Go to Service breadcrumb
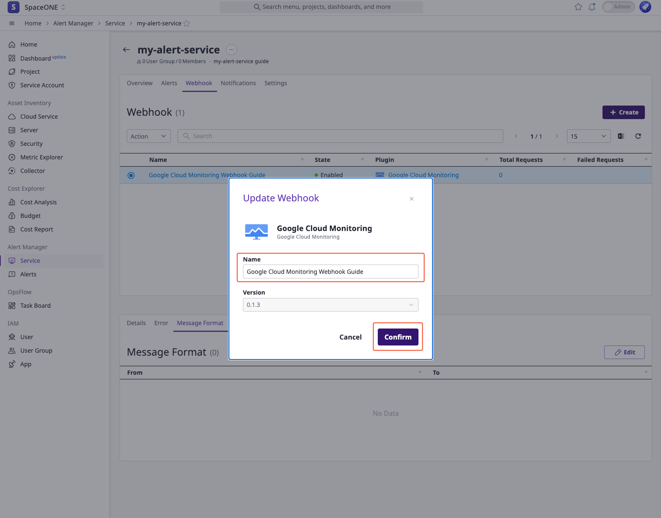Screen dimensions: 661x518 click(115, 23)
